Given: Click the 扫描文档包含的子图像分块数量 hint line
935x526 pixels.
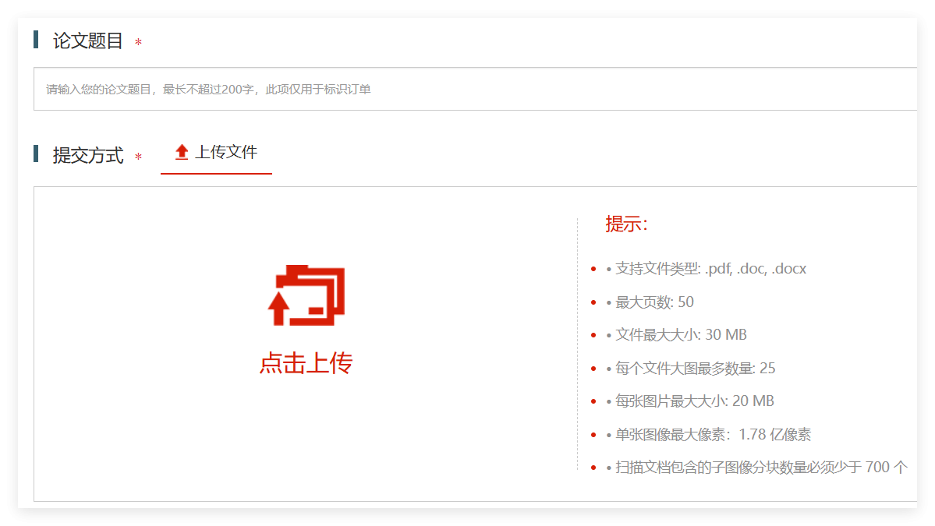Looking at the screenshot, I should coord(761,467).
